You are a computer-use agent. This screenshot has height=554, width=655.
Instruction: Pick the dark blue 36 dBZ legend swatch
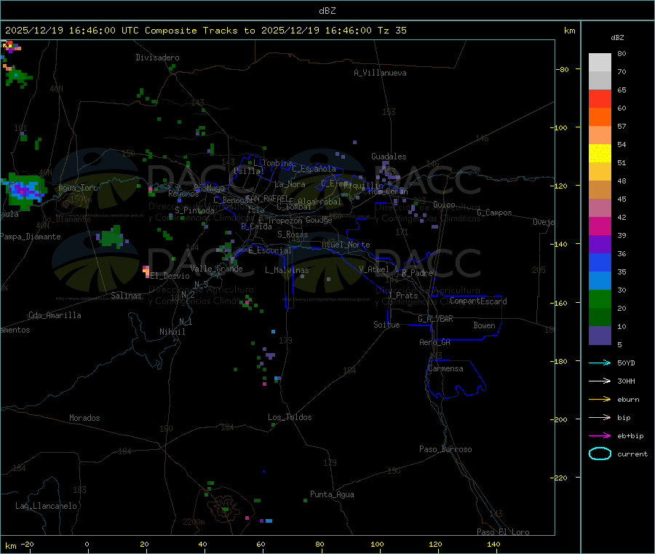(x=600, y=262)
